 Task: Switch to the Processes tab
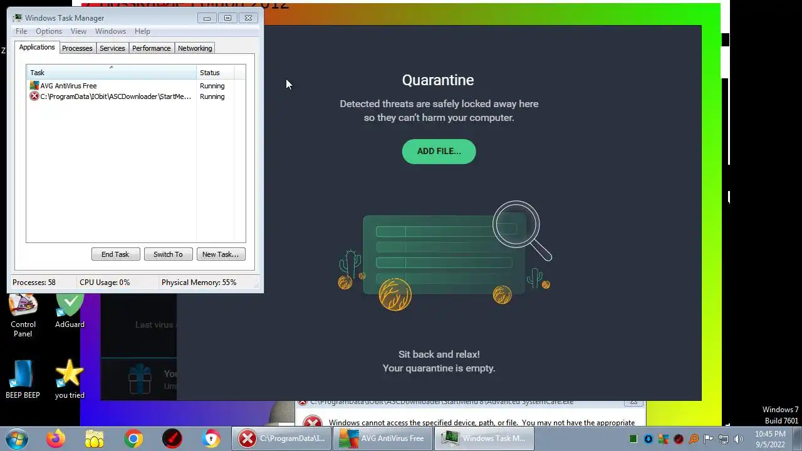tap(77, 48)
